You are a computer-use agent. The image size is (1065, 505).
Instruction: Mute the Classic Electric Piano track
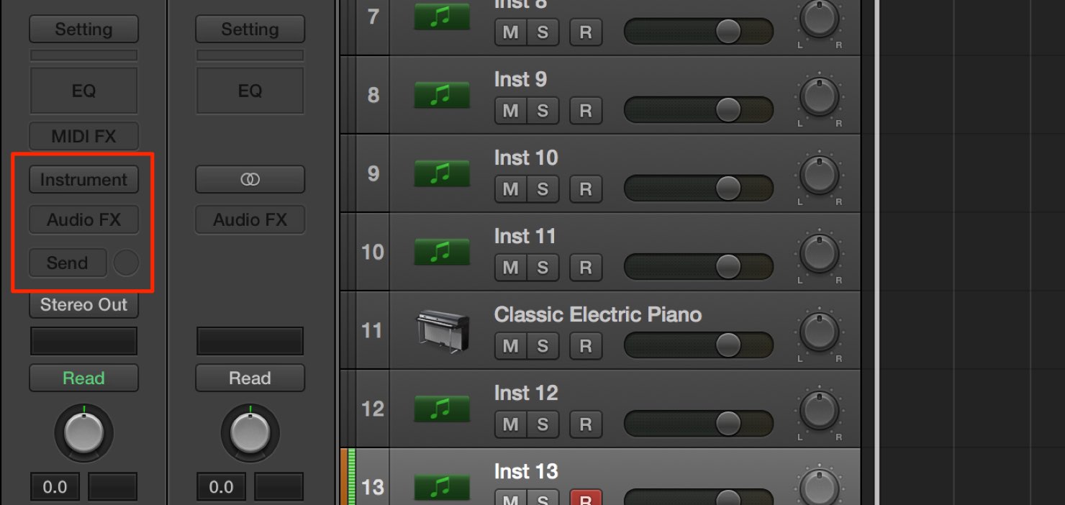[510, 346]
